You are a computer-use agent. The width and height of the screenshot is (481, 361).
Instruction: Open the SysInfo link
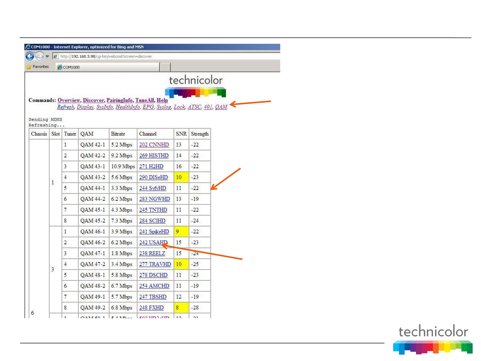coord(105,107)
